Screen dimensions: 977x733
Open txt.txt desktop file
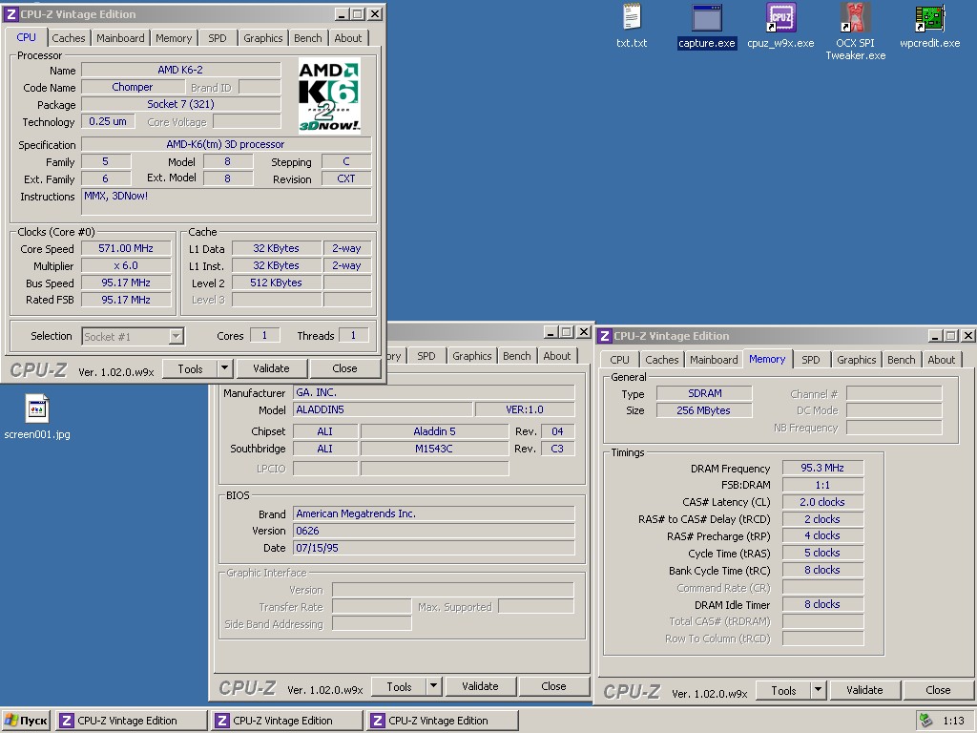[x=632, y=25]
